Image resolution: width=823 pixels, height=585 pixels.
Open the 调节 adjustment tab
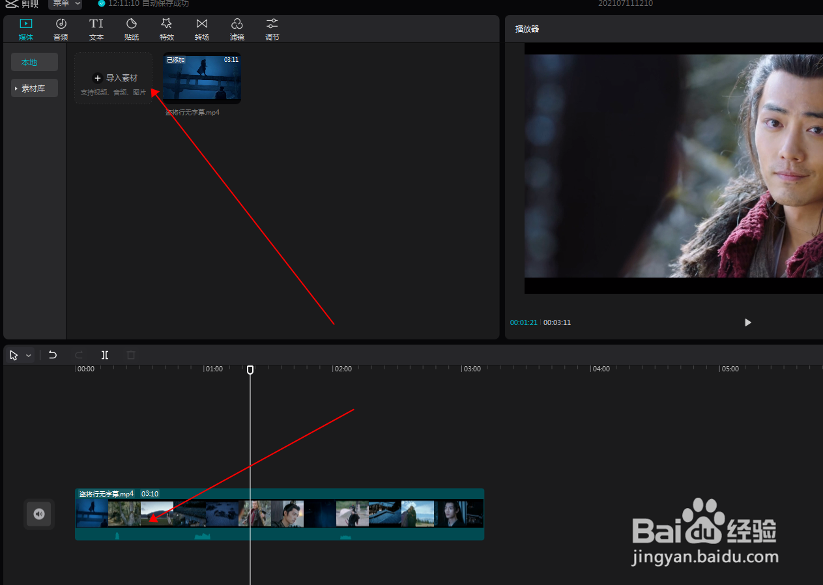(272, 29)
